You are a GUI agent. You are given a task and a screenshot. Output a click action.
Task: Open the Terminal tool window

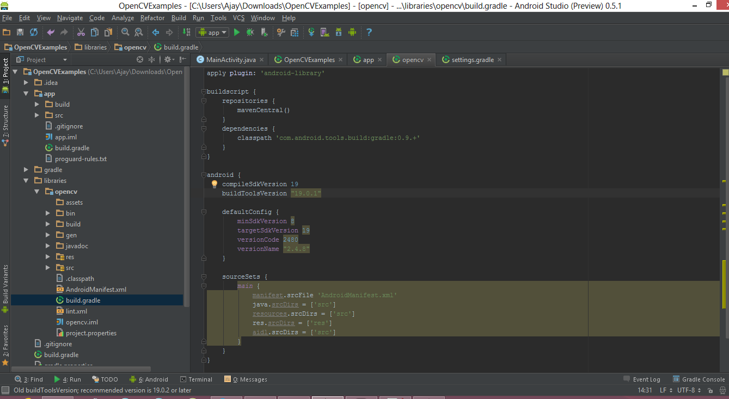click(x=197, y=379)
